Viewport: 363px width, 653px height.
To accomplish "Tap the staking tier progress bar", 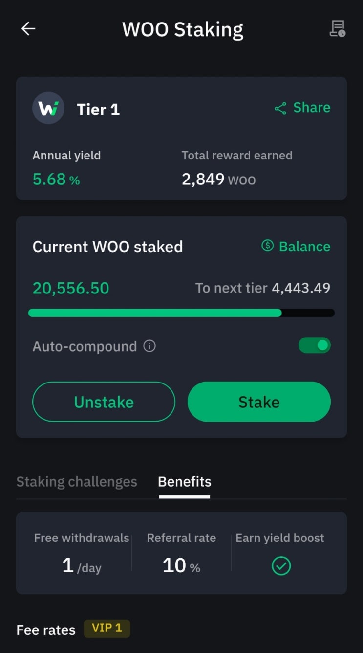I will click(181, 313).
